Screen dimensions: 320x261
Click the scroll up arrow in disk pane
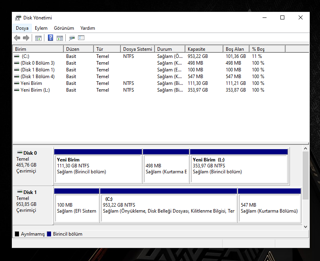pyautogui.click(x=305, y=148)
